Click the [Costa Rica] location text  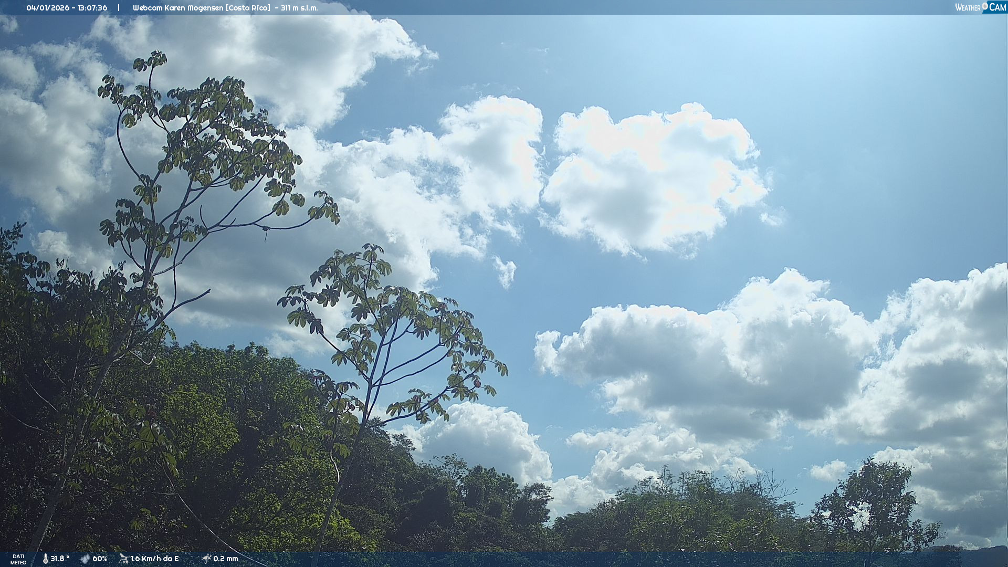pos(249,8)
